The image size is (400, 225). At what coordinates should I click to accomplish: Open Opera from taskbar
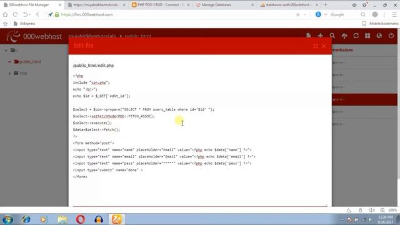click(x=81, y=219)
